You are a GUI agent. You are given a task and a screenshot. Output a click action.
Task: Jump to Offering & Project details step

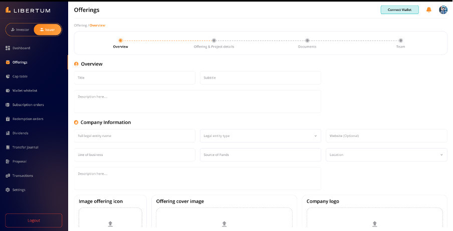point(214,40)
